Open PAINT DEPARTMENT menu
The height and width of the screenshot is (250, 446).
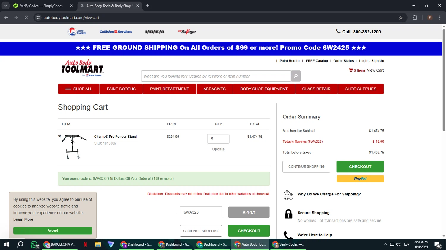coord(169,89)
